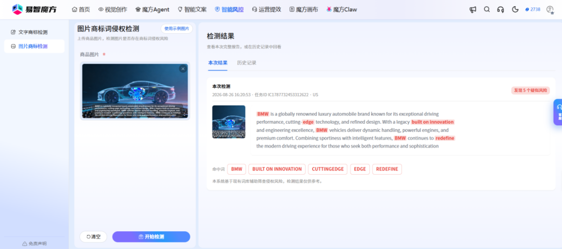
Task: Switch to the 本次结果 tab
Action: [x=218, y=63]
